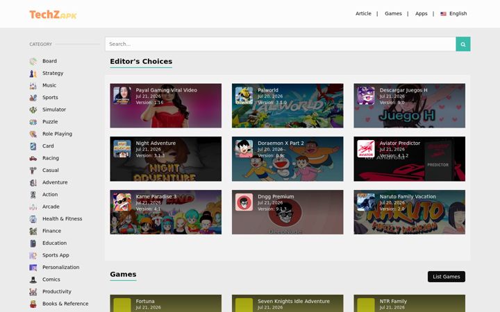The image size is (500, 312).
Task: Click the Editor's Choices heading
Action: click(x=141, y=62)
